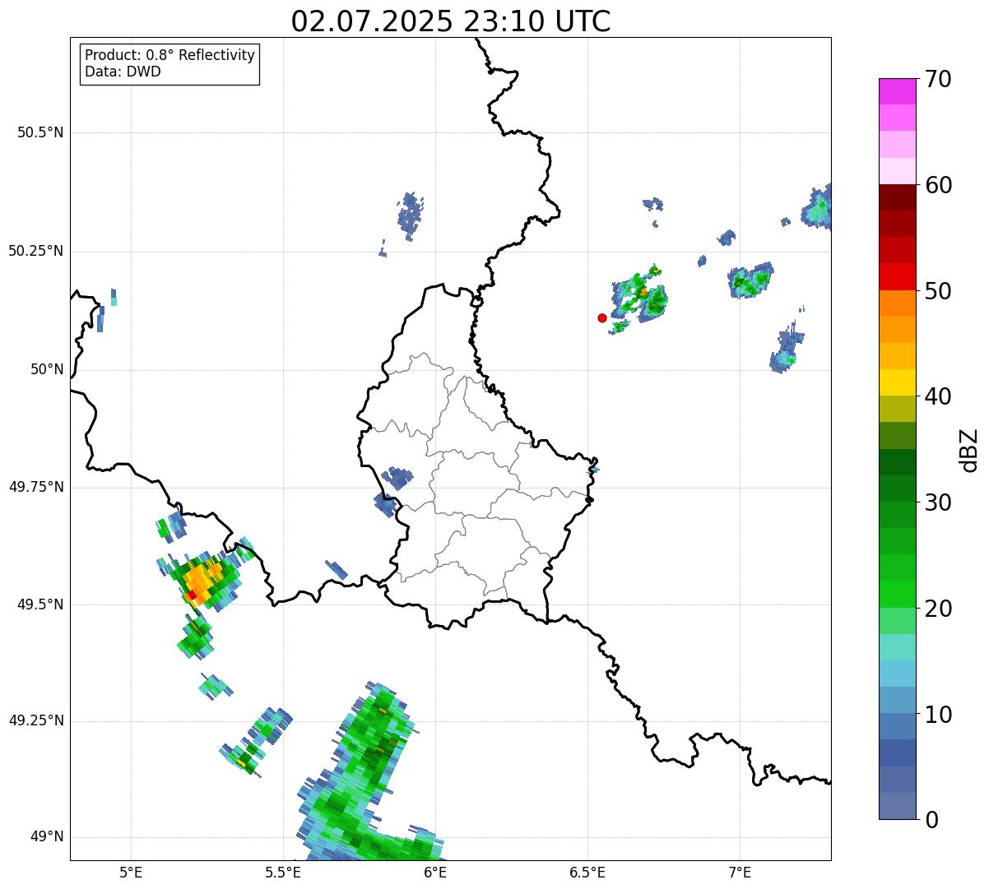Select the Data: DWD label
The image size is (989, 889).
[x=123, y=72]
